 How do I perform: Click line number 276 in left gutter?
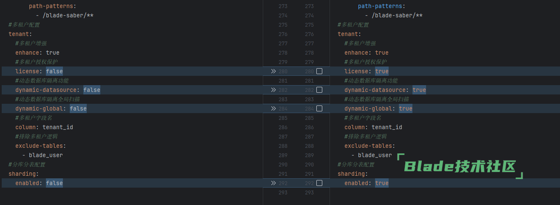click(283, 34)
